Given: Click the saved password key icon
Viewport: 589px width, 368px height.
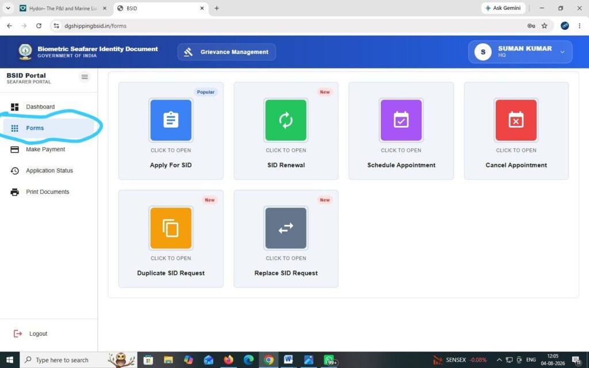Looking at the screenshot, I should tap(531, 26).
